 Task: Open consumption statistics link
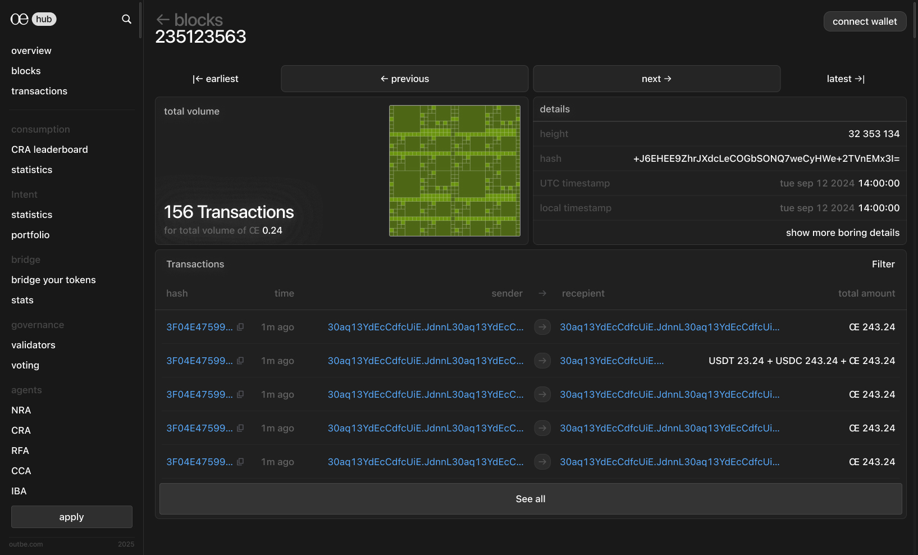click(x=31, y=170)
